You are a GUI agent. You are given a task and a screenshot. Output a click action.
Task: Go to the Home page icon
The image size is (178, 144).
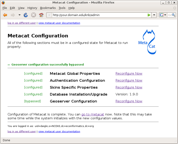point(41,15)
